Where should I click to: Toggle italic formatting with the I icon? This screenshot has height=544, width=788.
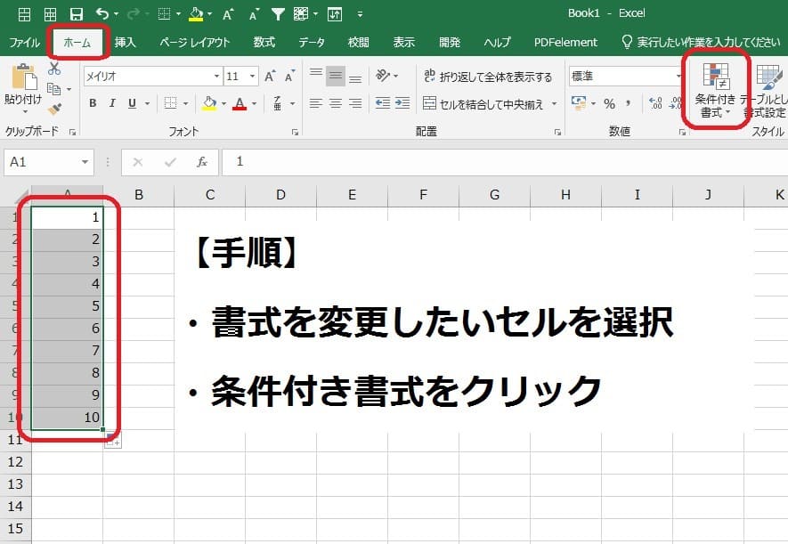pyautogui.click(x=111, y=103)
